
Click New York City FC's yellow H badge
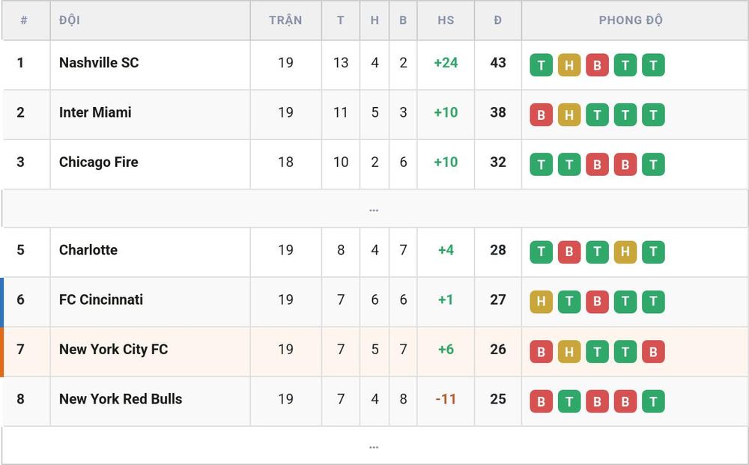pos(569,351)
